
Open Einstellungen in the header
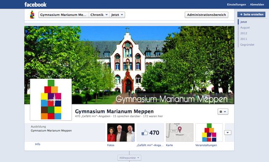click(236, 5)
